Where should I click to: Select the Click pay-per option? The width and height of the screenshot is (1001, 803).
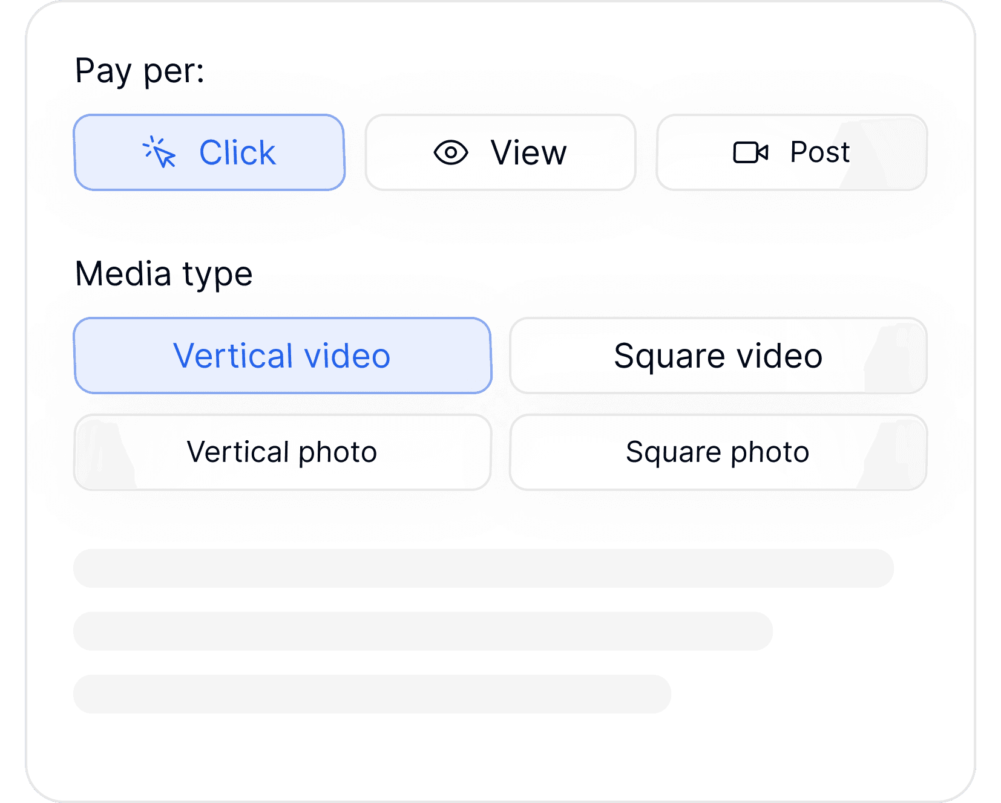point(209,152)
